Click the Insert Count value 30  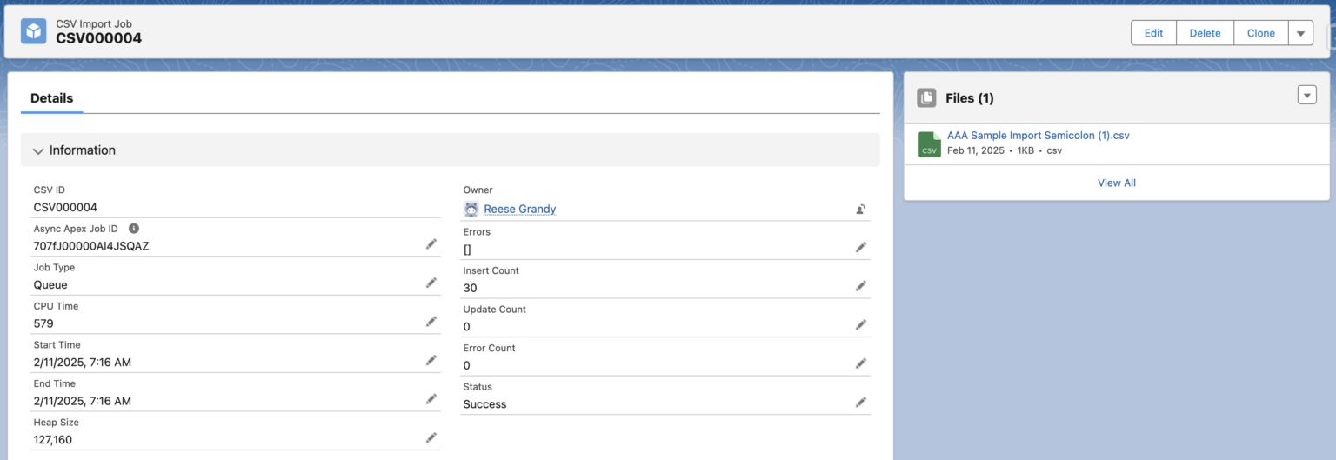pyautogui.click(x=470, y=288)
